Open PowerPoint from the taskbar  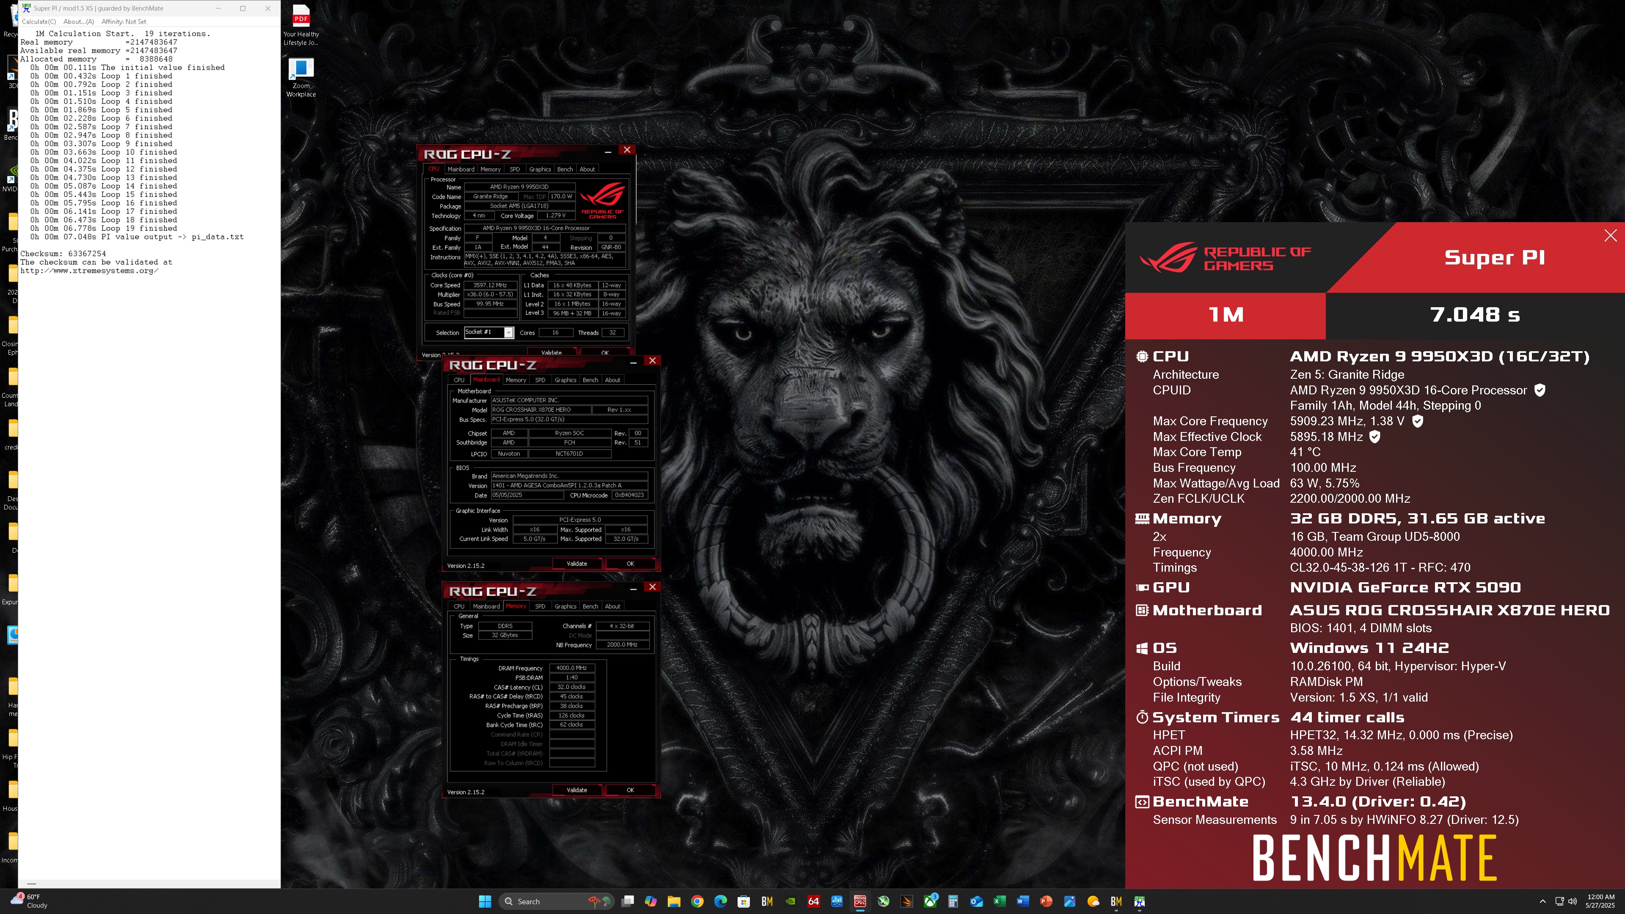[x=1046, y=901]
